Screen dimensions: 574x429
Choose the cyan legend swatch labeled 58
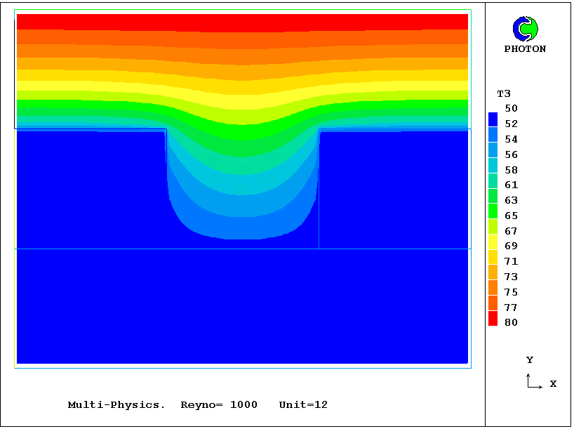(x=493, y=166)
